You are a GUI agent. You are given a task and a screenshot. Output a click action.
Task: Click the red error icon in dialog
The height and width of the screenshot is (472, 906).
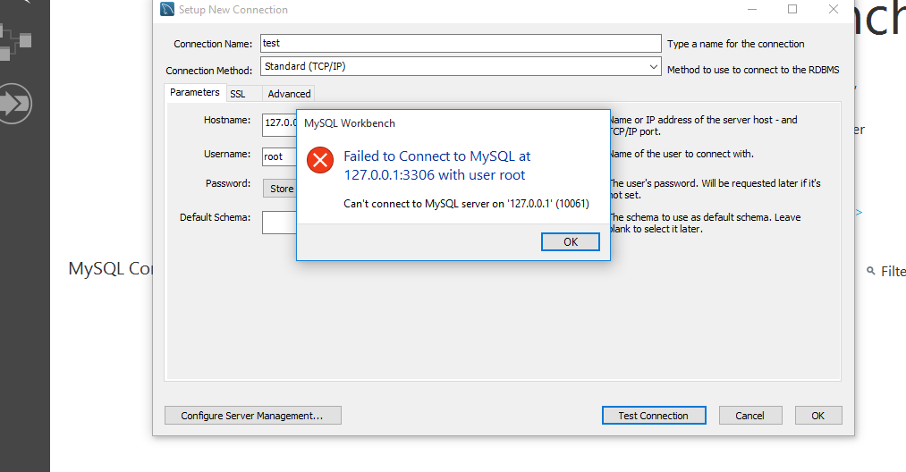tap(319, 161)
